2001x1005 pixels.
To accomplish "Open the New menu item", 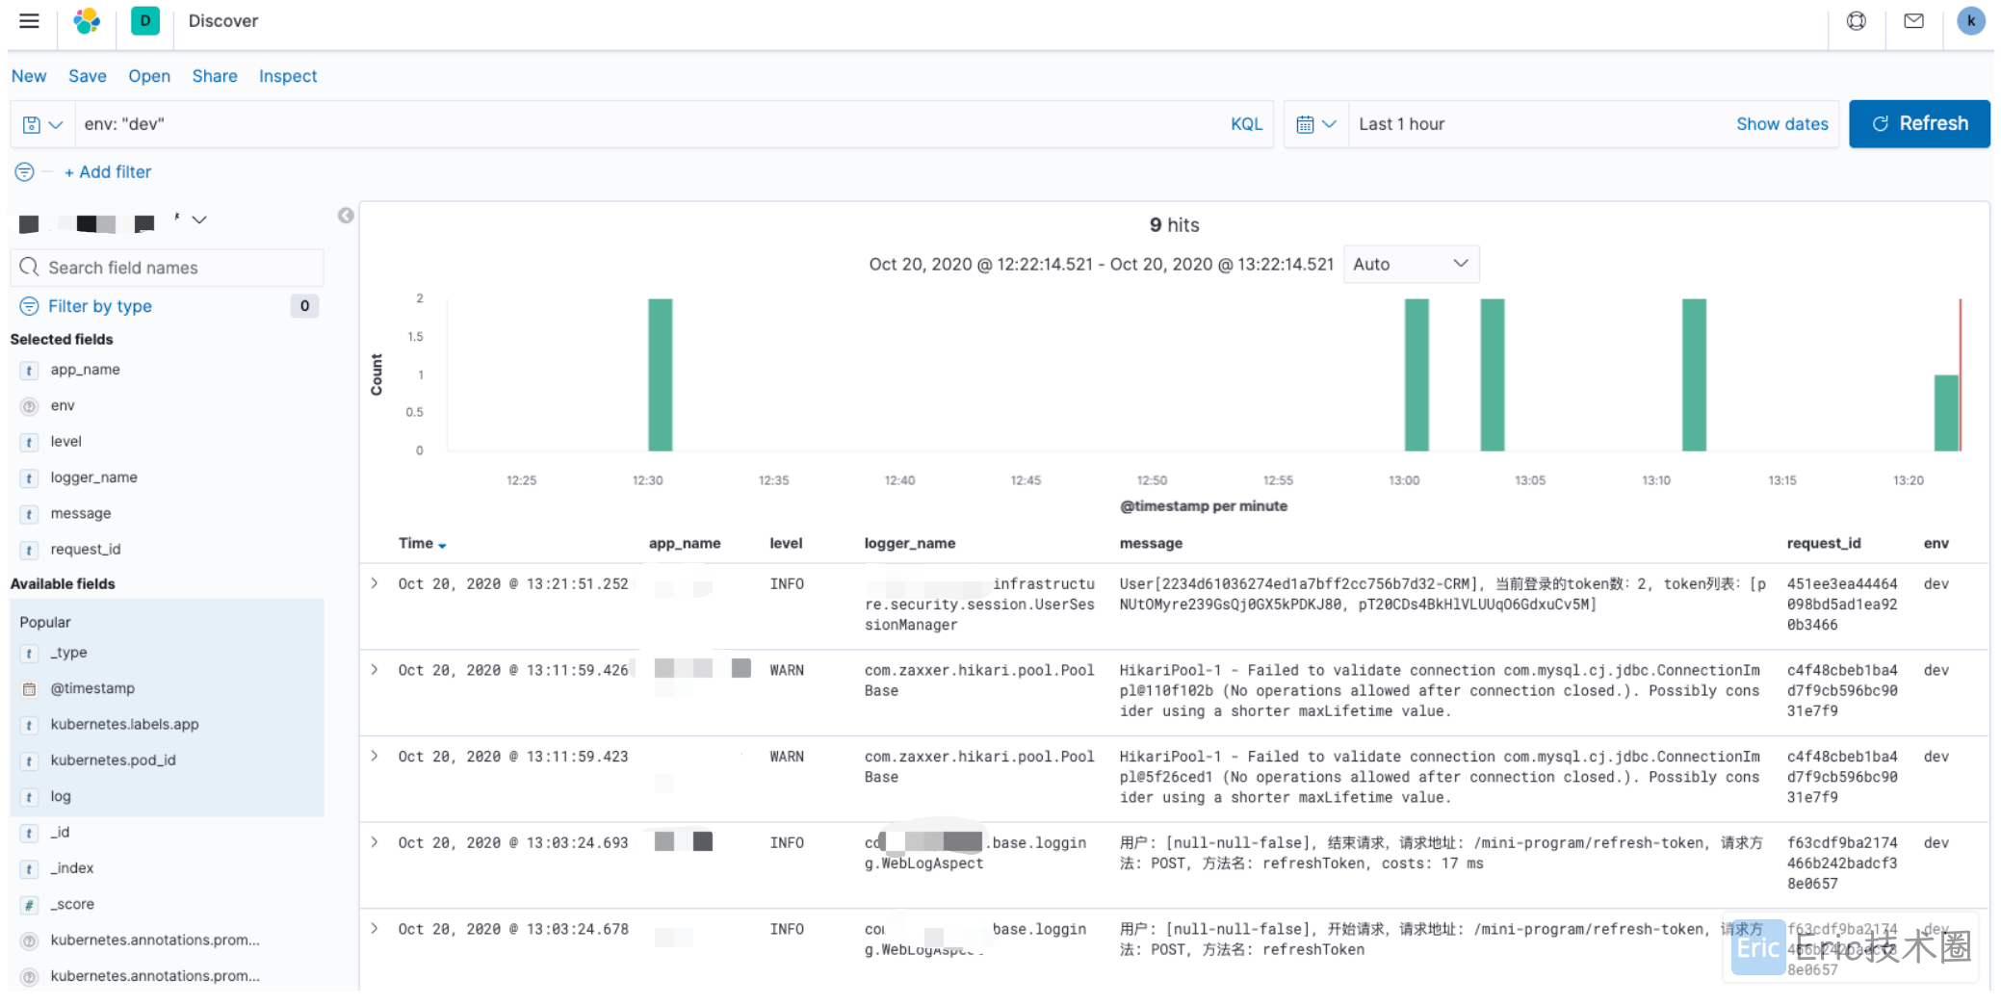I will (29, 76).
